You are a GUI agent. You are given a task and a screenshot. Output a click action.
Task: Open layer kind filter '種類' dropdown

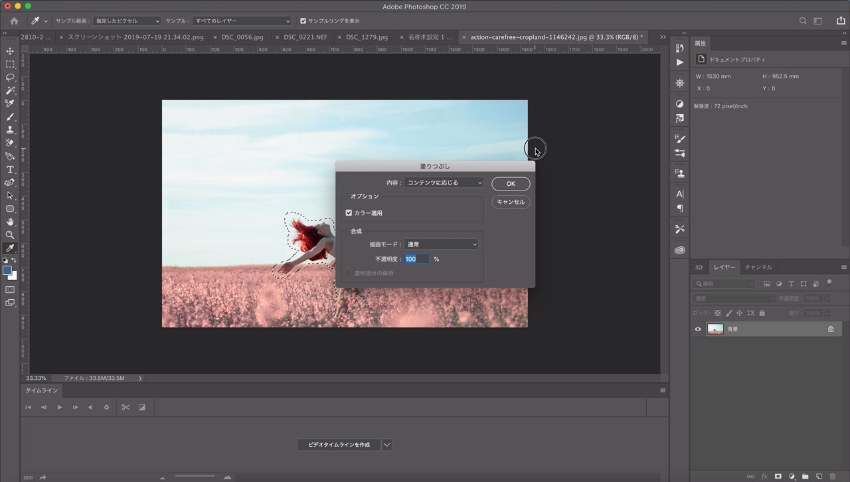pyautogui.click(x=724, y=283)
